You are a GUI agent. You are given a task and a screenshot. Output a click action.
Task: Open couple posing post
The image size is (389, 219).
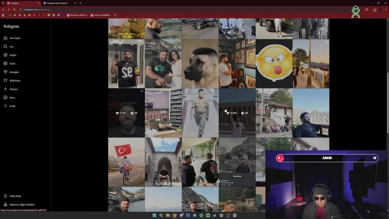tap(163, 64)
